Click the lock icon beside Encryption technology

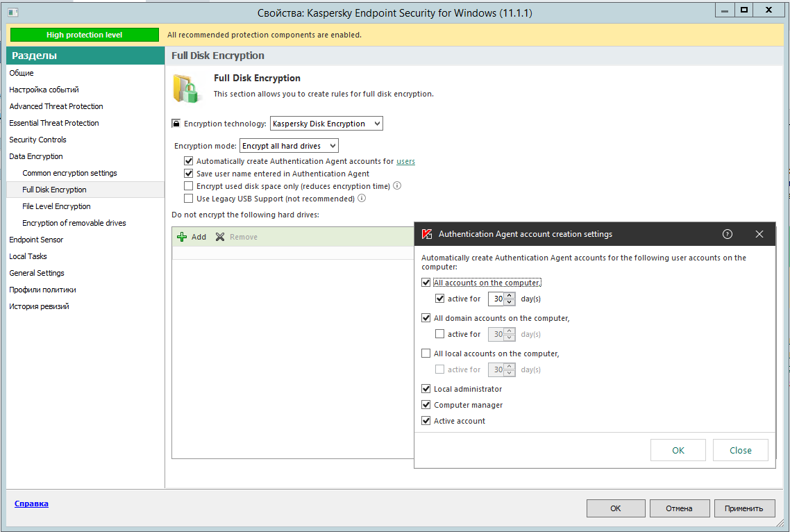tap(176, 124)
